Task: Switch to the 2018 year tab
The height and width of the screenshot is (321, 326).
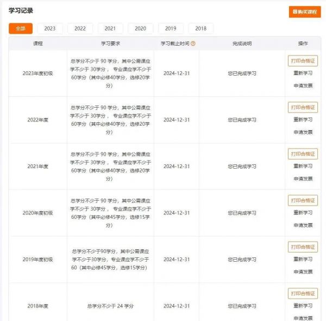Action: tap(201, 28)
